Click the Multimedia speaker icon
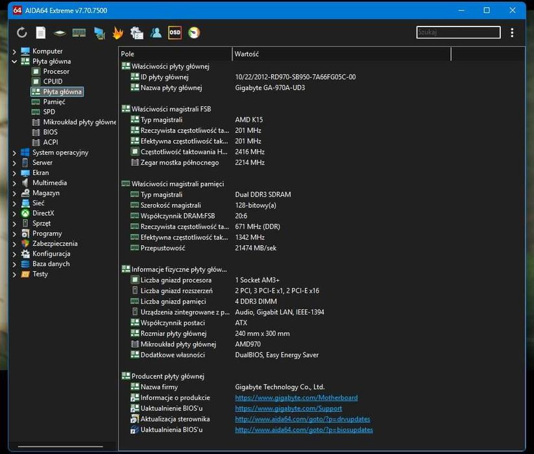Image resolution: width=534 pixels, height=454 pixels. [25, 183]
